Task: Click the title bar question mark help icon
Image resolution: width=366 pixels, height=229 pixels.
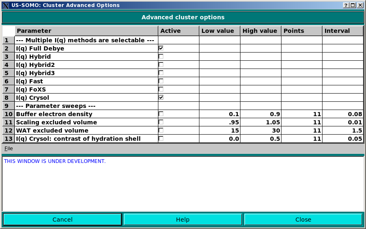Action: point(346,5)
